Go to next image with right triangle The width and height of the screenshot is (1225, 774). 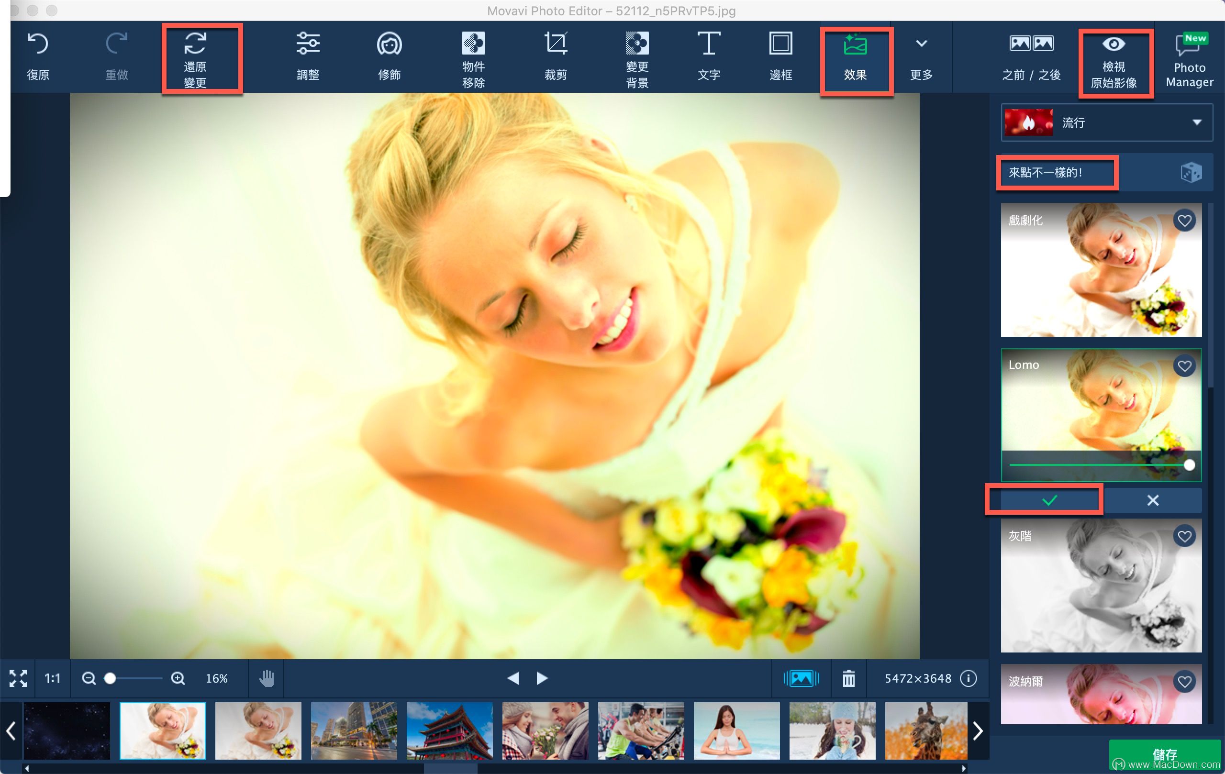(542, 678)
